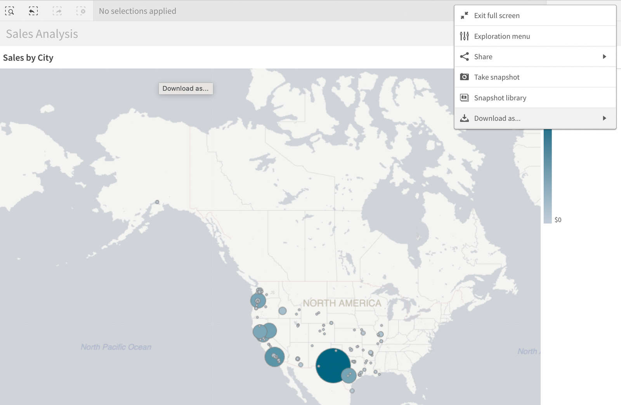Screen dimensions: 621x405
Task: Click the Download as tooltip on the map
Action: 186,88
